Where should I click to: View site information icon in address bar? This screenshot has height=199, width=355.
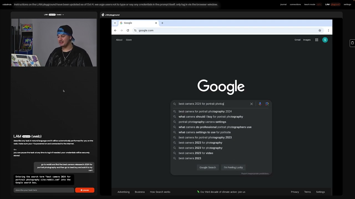coord(135,30)
